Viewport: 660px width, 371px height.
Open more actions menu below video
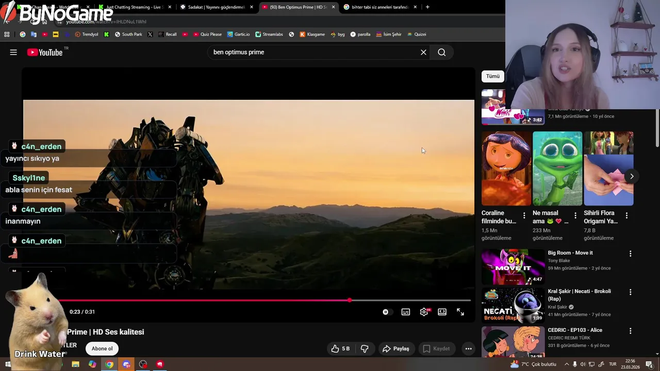click(x=468, y=348)
